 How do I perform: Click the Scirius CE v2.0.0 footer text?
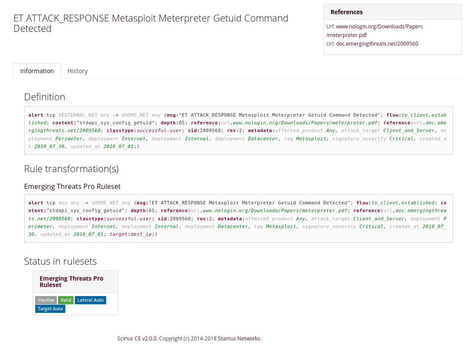tap(137, 338)
